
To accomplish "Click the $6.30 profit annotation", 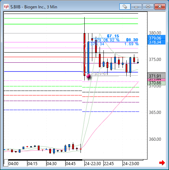I will click(132, 40).
